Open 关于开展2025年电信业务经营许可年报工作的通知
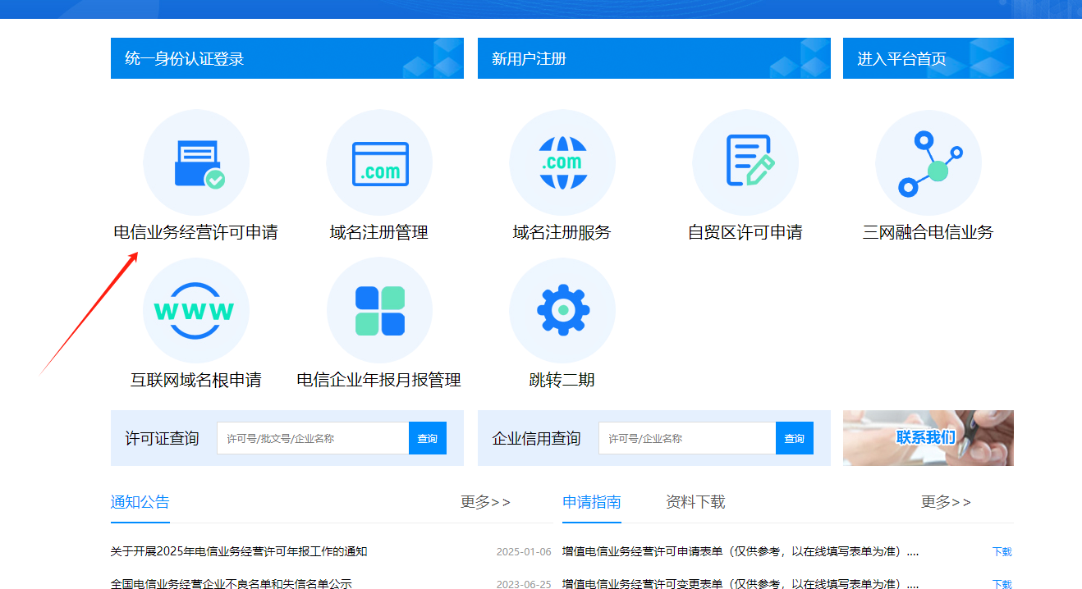This screenshot has width=1082, height=589. [239, 551]
